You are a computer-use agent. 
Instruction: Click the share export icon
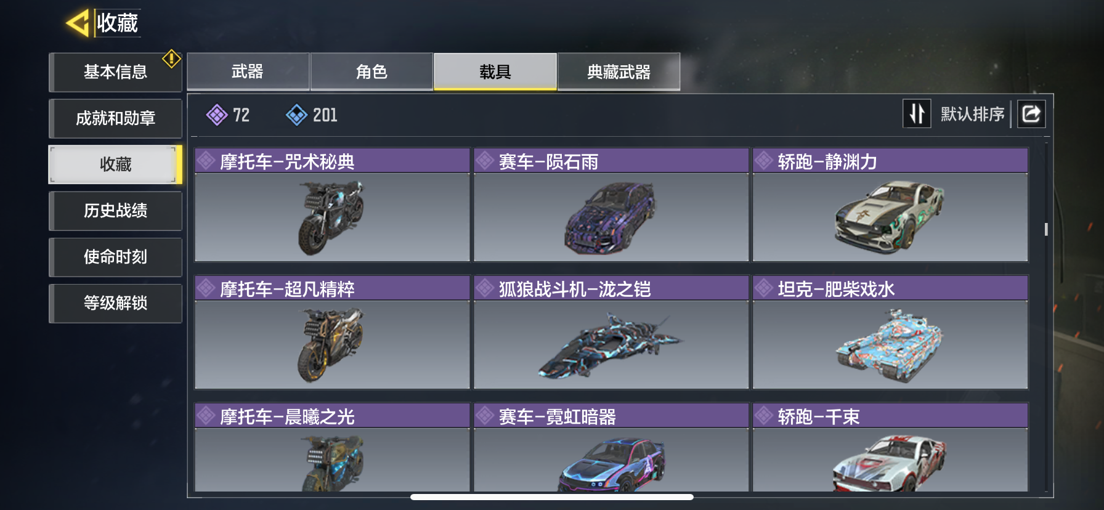click(1031, 114)
